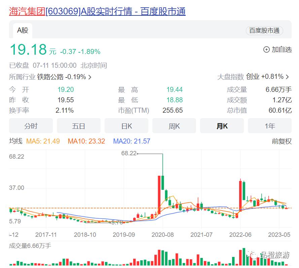Click the 2019-09 date axis label

(124, 235)
